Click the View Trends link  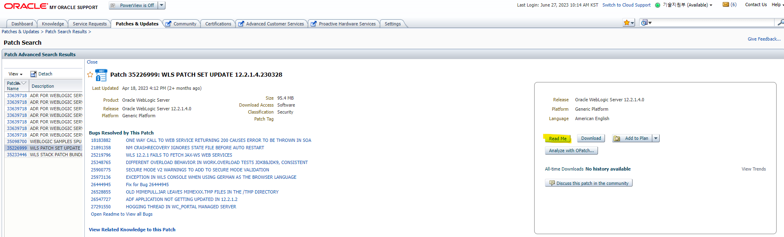pyautogui.click(x=754, y=169)
